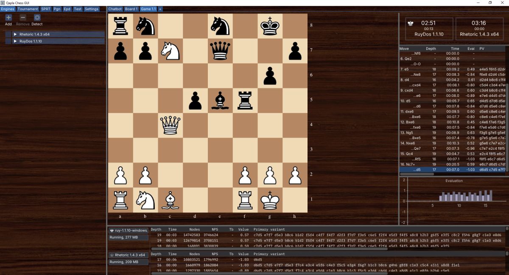Switch to the Tournament tab
Viewport: 509px width, 275px height.
pos(28,9)
